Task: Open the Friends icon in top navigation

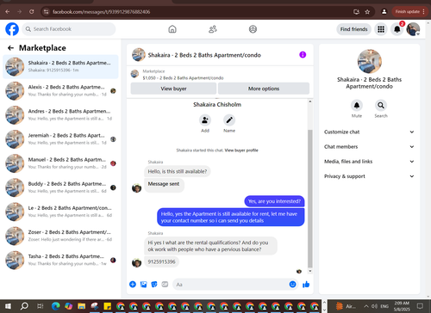Action: [x=213, y=29]
